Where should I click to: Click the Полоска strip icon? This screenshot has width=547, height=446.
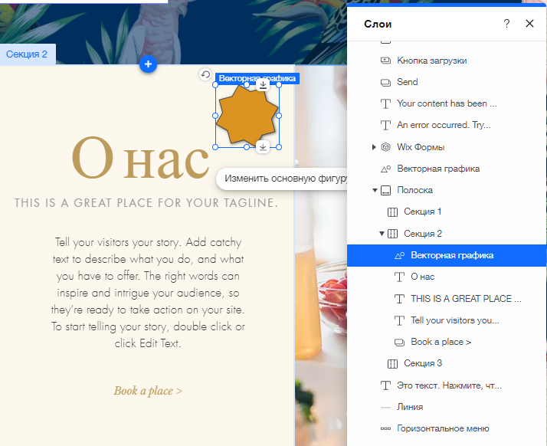click(x=385, y=191)
